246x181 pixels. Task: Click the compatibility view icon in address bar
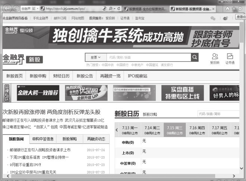105,9
